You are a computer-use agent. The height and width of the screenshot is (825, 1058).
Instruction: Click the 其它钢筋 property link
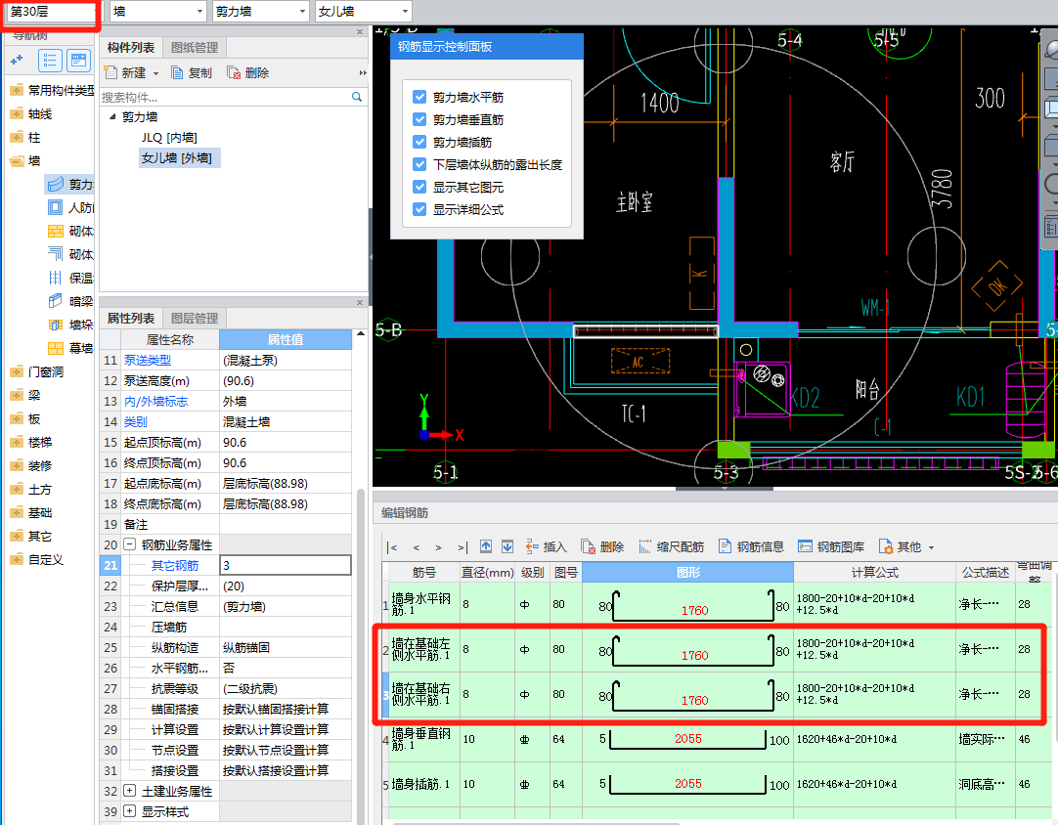[175, 565]
